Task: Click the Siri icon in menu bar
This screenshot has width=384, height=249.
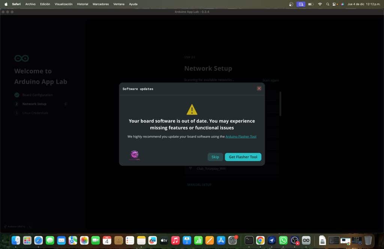Action: (x=342, y=4)
